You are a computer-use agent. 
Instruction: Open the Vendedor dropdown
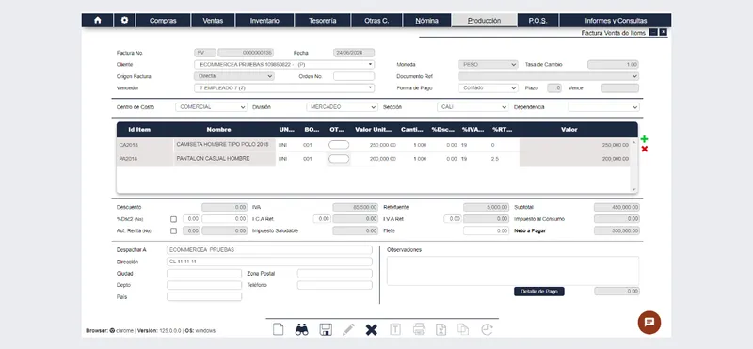coord(284,88)
